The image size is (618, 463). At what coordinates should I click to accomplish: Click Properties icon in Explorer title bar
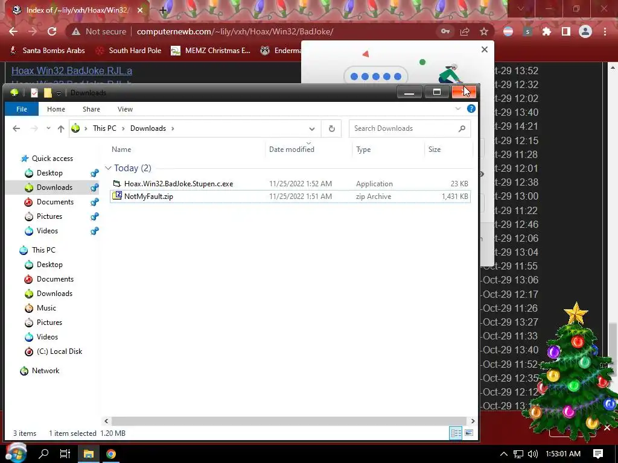click(34, 92)
